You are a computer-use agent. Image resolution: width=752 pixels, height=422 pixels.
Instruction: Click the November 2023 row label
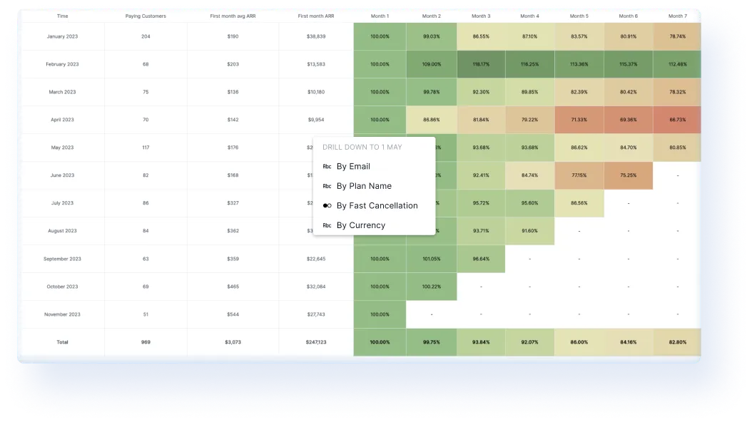click(x=63, y=314)
